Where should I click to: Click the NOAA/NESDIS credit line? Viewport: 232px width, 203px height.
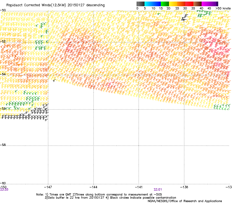(185, 201)
